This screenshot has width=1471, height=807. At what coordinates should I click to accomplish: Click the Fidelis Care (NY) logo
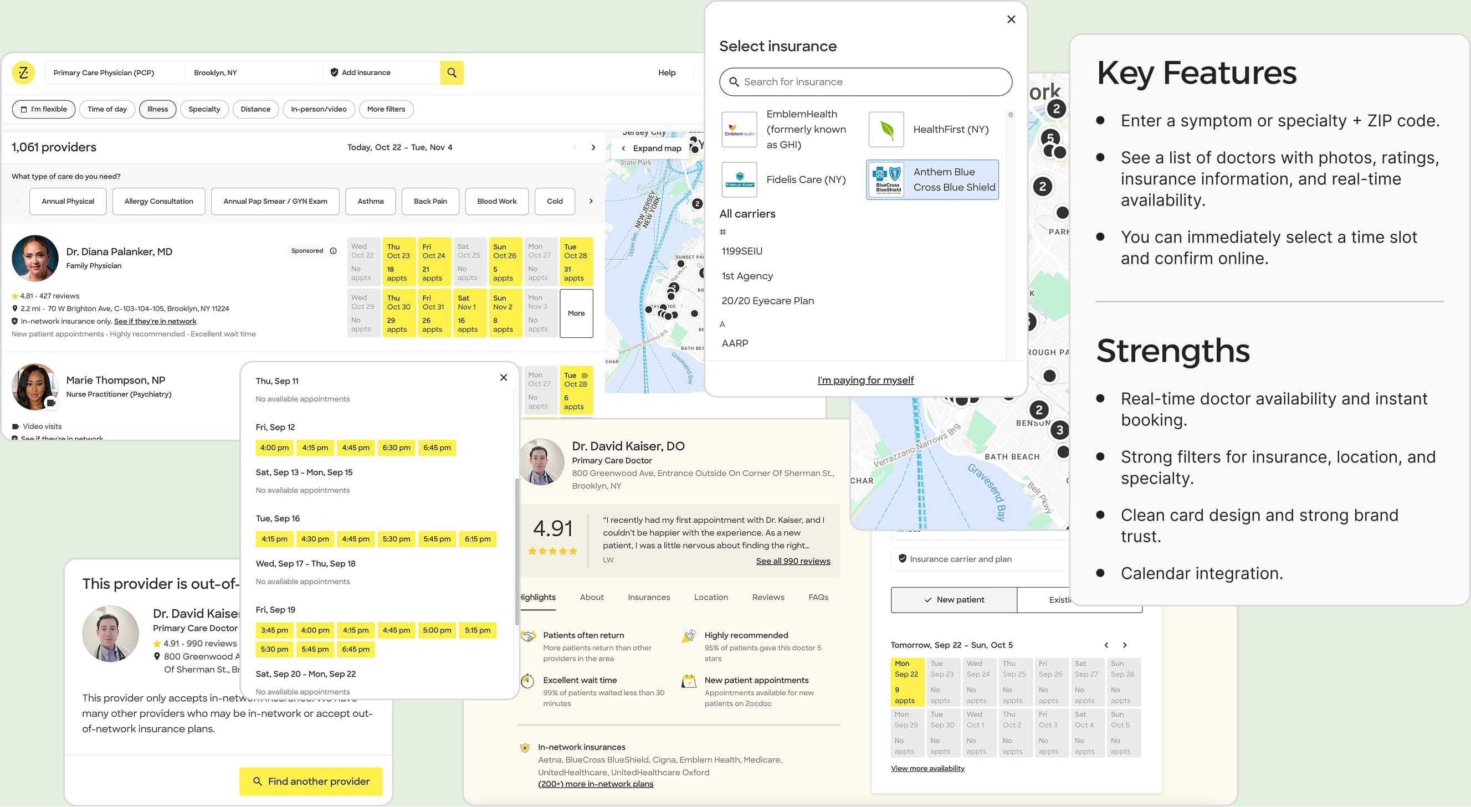pyautogui.click(x=740, y=180)
